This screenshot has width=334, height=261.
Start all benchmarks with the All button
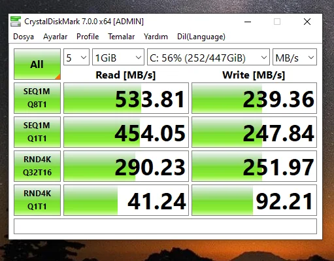click(37, 64)
